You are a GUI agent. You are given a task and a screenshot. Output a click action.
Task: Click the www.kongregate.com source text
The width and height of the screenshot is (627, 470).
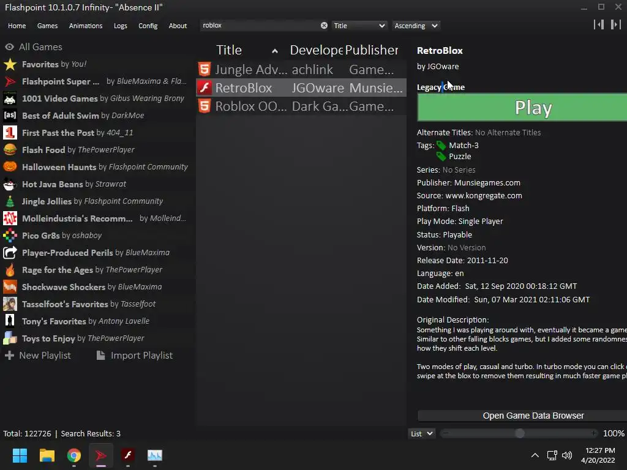click(x=484, y=196)
